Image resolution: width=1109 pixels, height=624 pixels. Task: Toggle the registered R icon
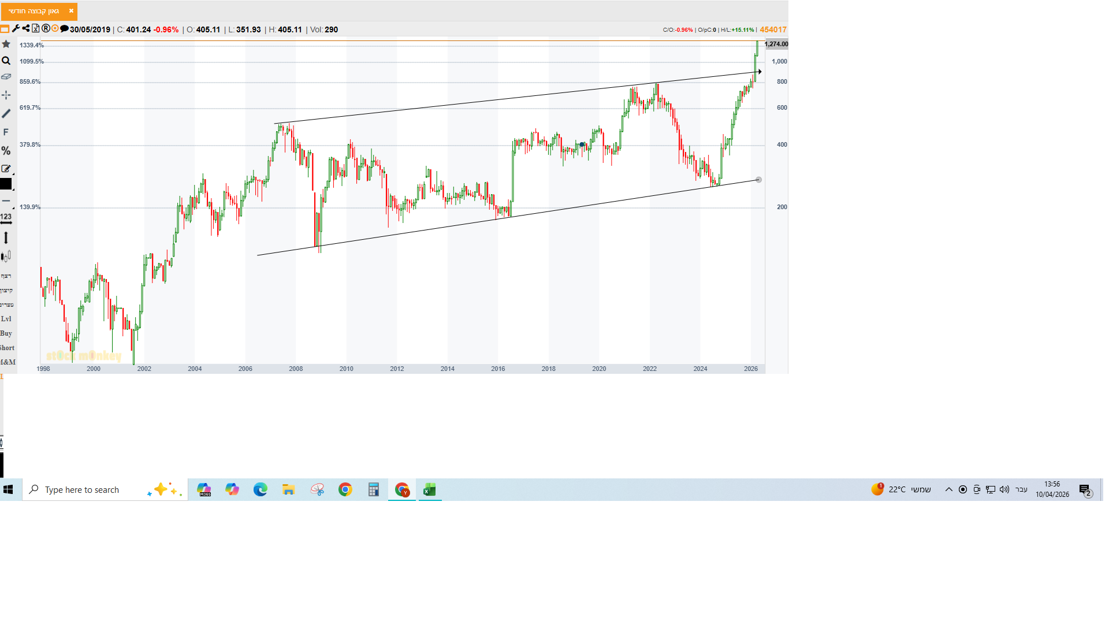(46, 29)
